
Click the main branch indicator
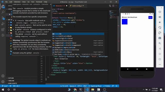pos(5,86)
